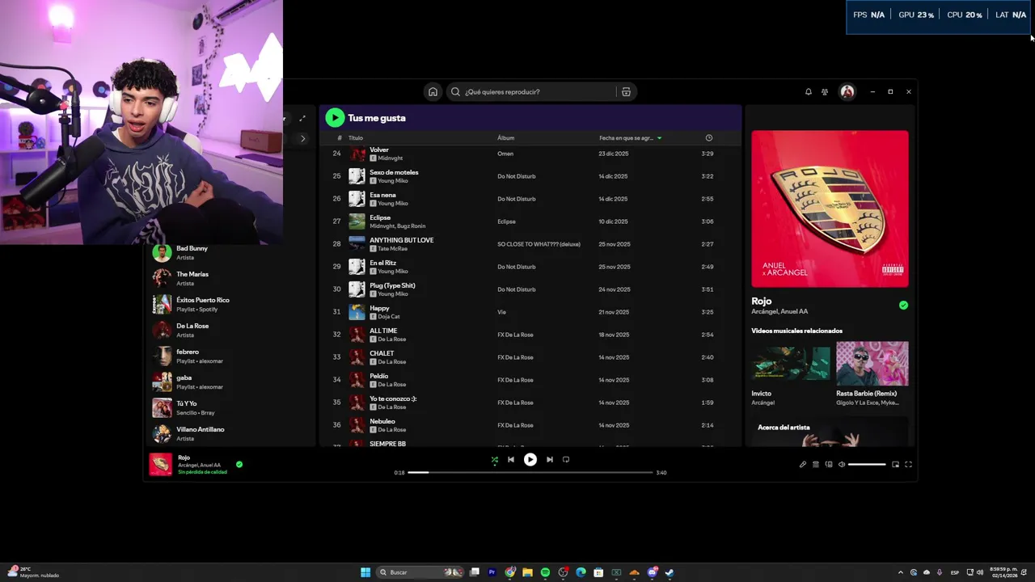Click the search field "¿Qué quieres reproducir?"
The image size is (1035, 582).
530,92
